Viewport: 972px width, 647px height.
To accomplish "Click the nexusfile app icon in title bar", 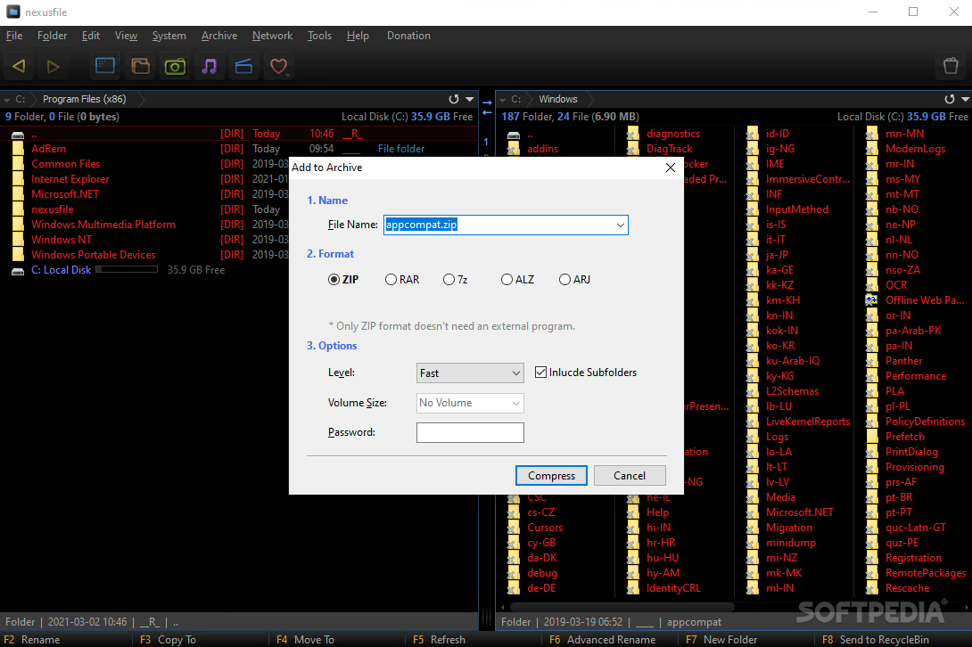I will click(x=13, y=12).
